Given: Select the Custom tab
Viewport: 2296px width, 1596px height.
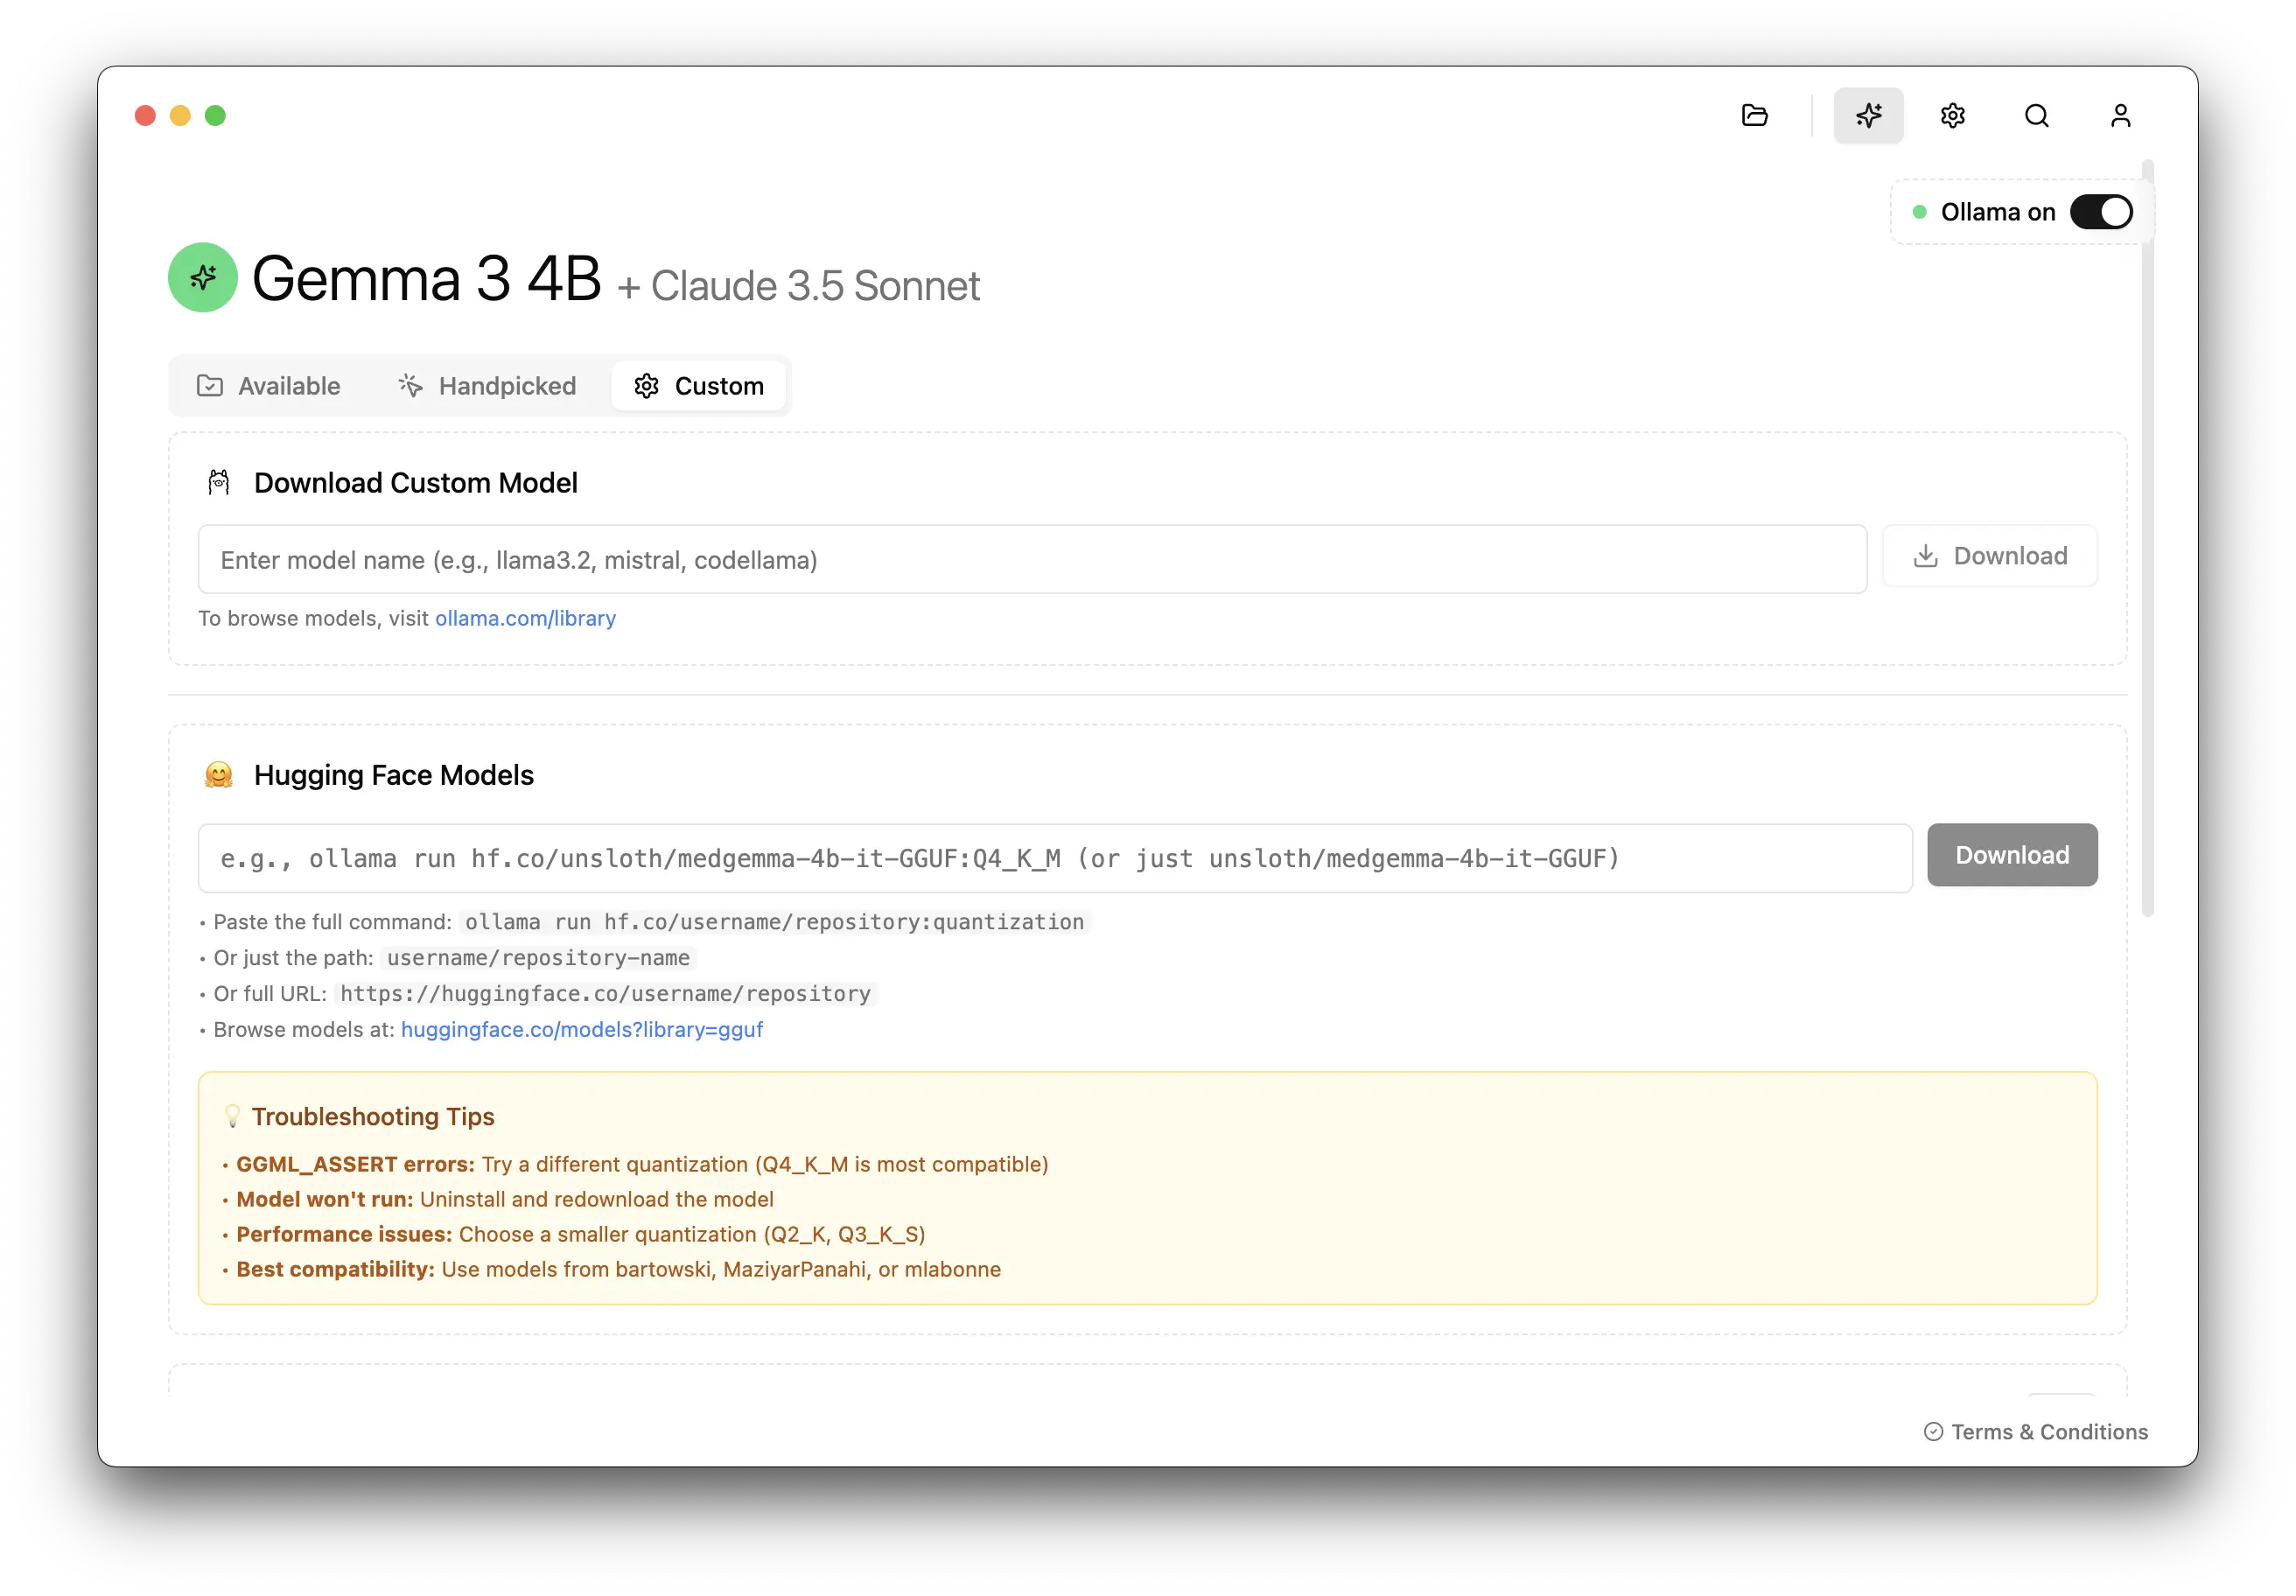Looking at the screenshot, I should (699, 386).
